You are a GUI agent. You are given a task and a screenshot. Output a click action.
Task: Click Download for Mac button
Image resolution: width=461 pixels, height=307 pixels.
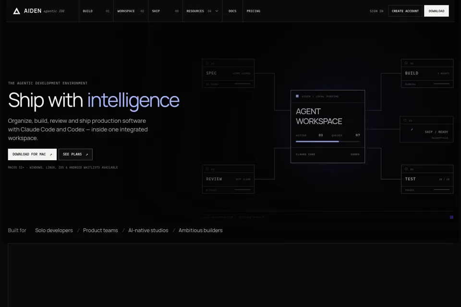(32, 154)
